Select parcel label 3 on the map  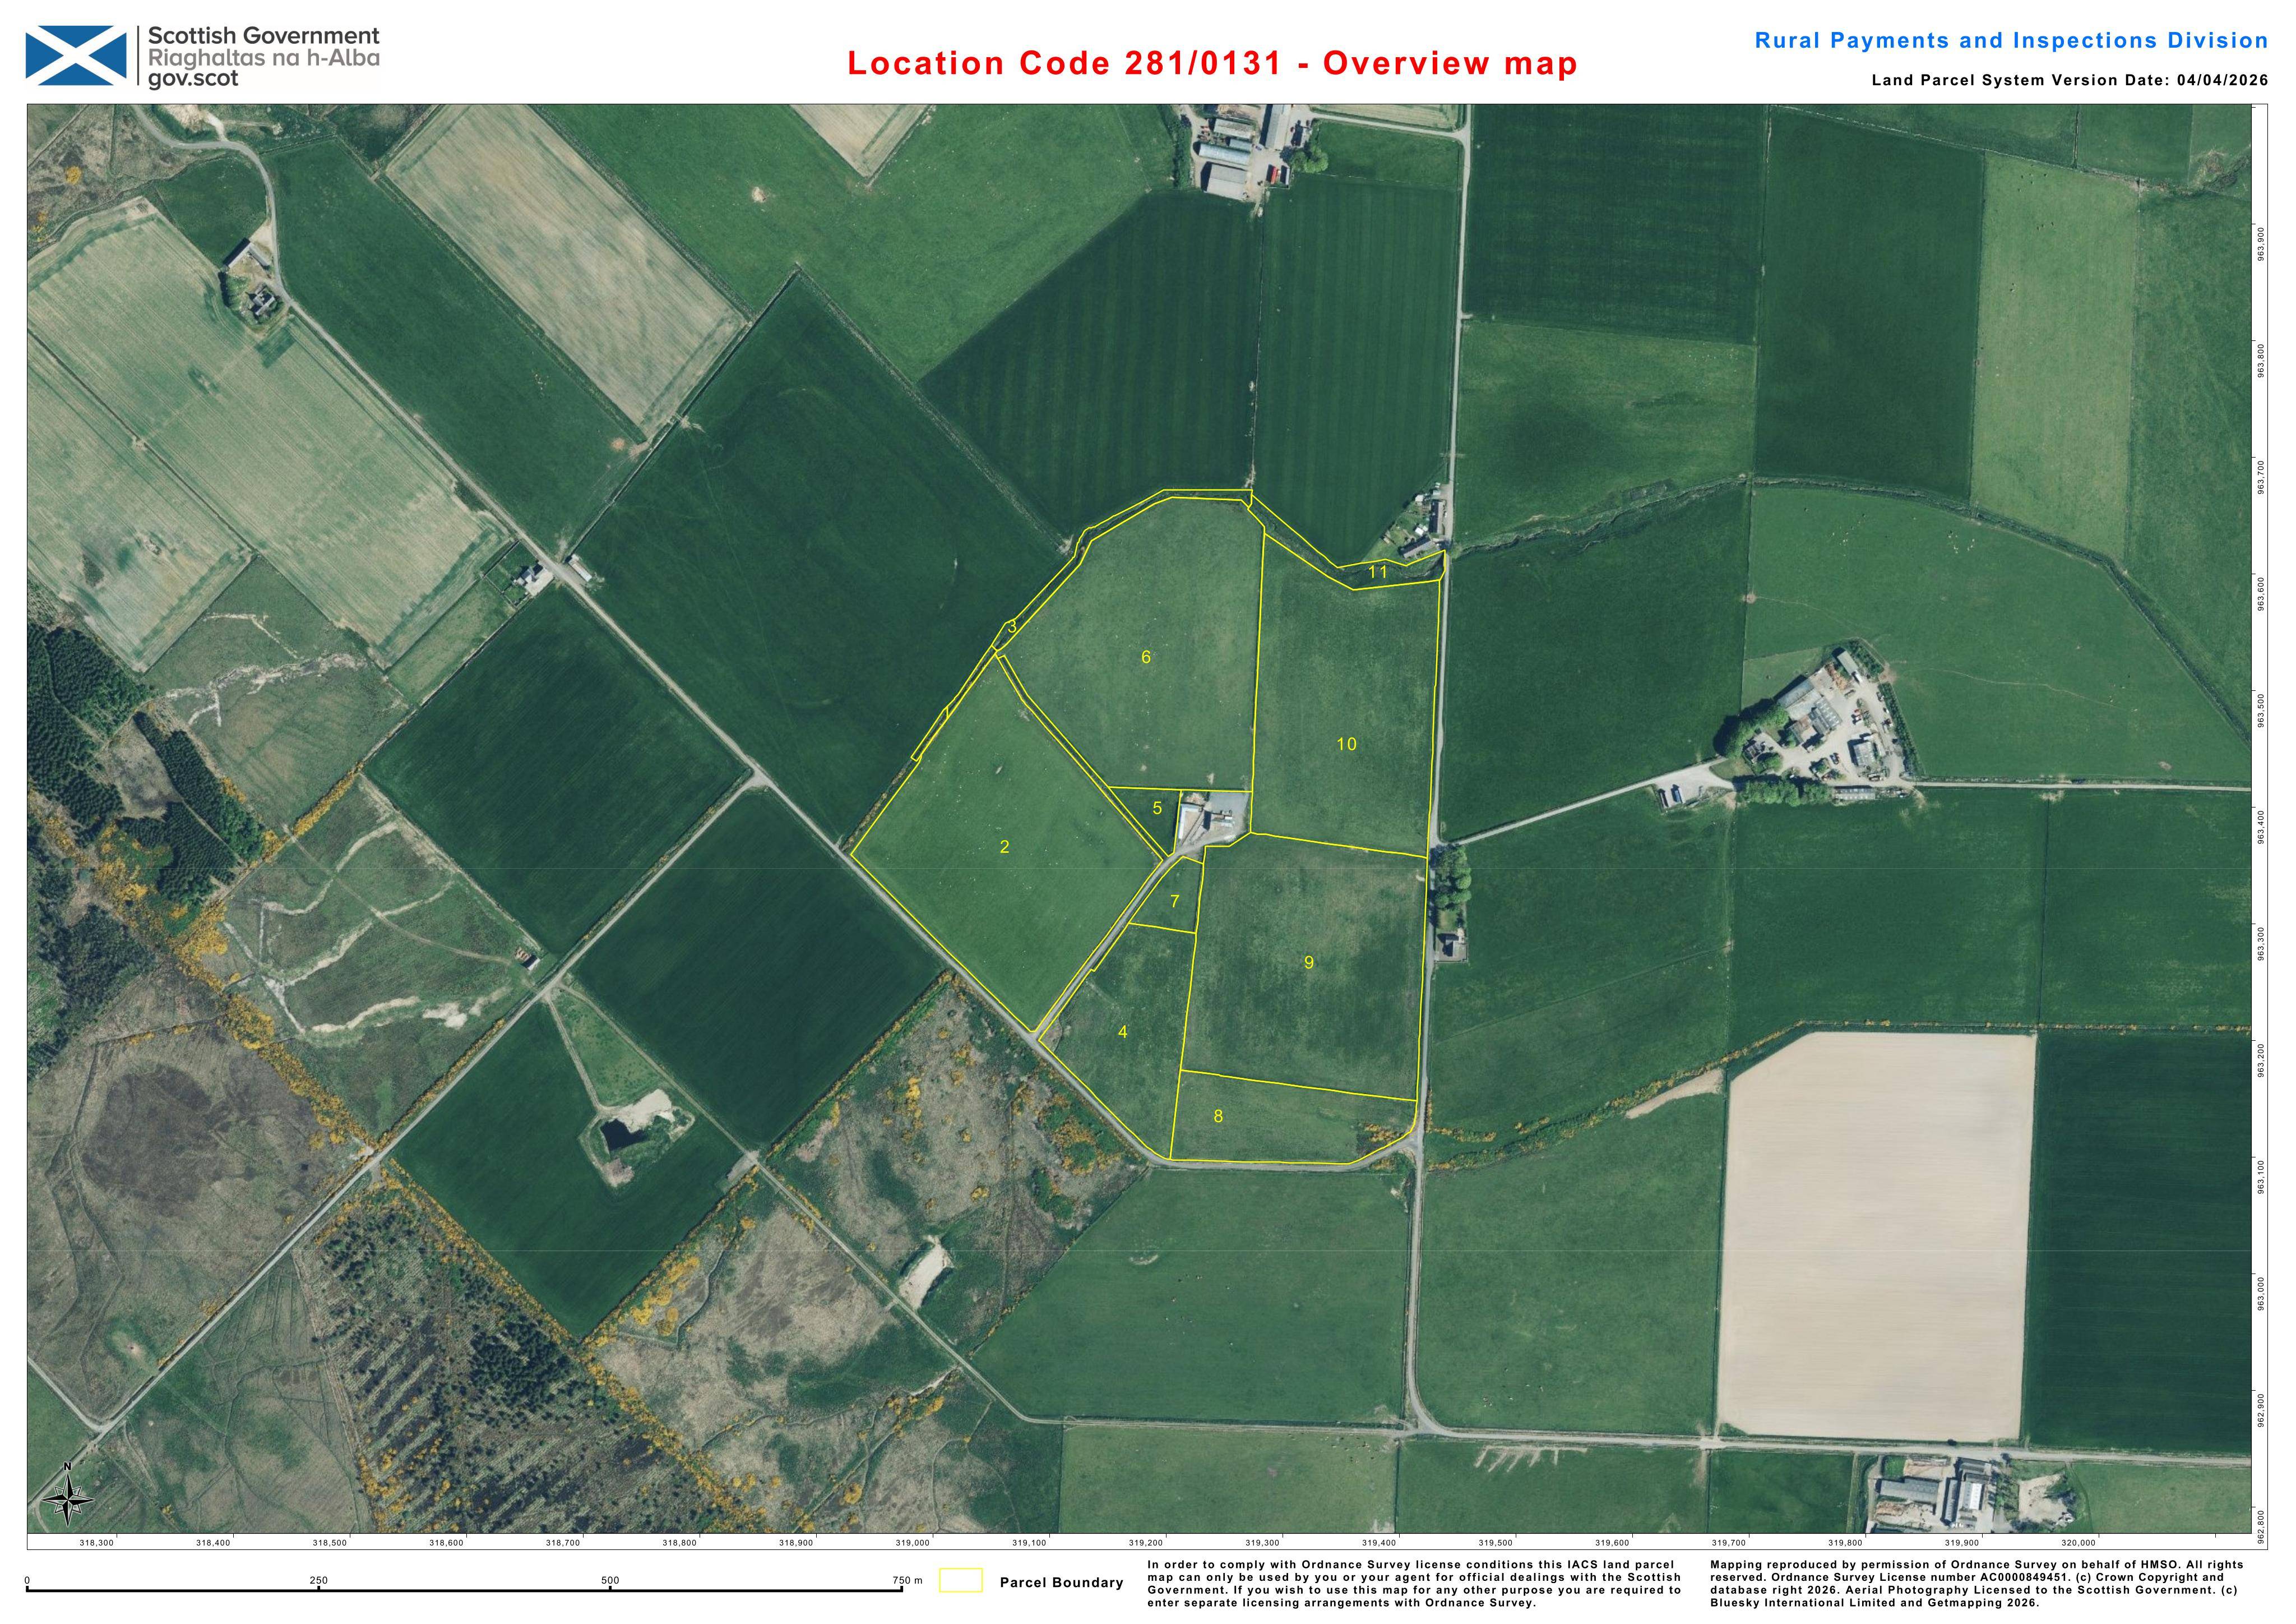pos(1012,628)
